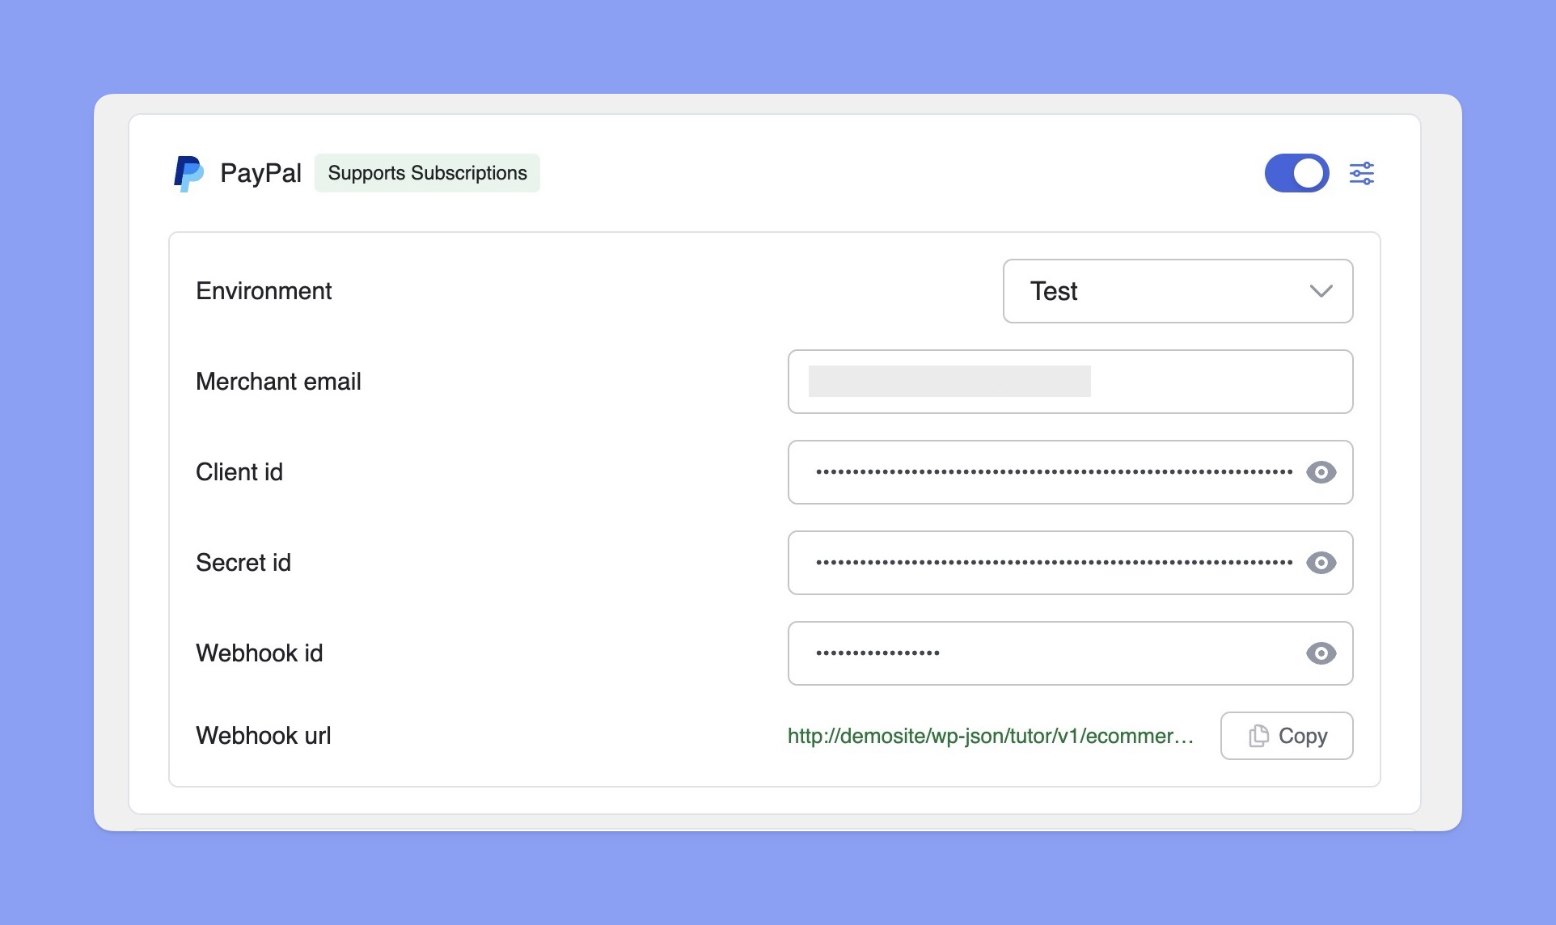The image size is (1556, 925).
Task: Click the Webhook url label
Action: (264, 736)
